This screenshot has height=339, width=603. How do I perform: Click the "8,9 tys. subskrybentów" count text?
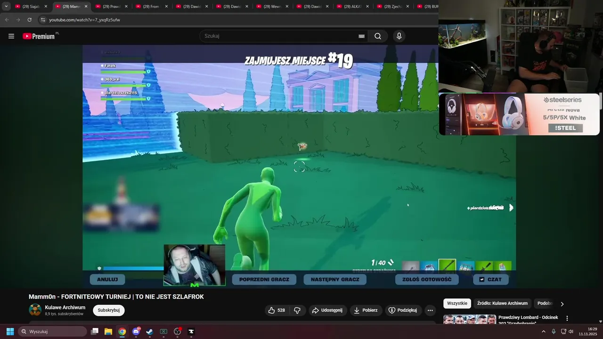(x=64, y=314)
